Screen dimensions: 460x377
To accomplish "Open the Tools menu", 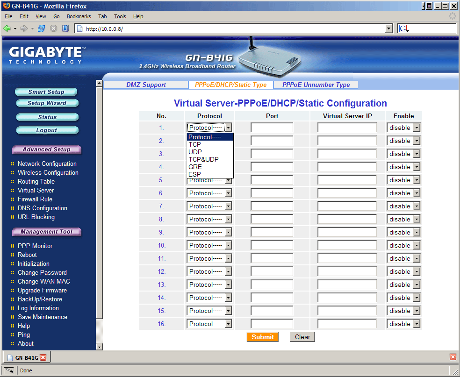I will point(120,16).
